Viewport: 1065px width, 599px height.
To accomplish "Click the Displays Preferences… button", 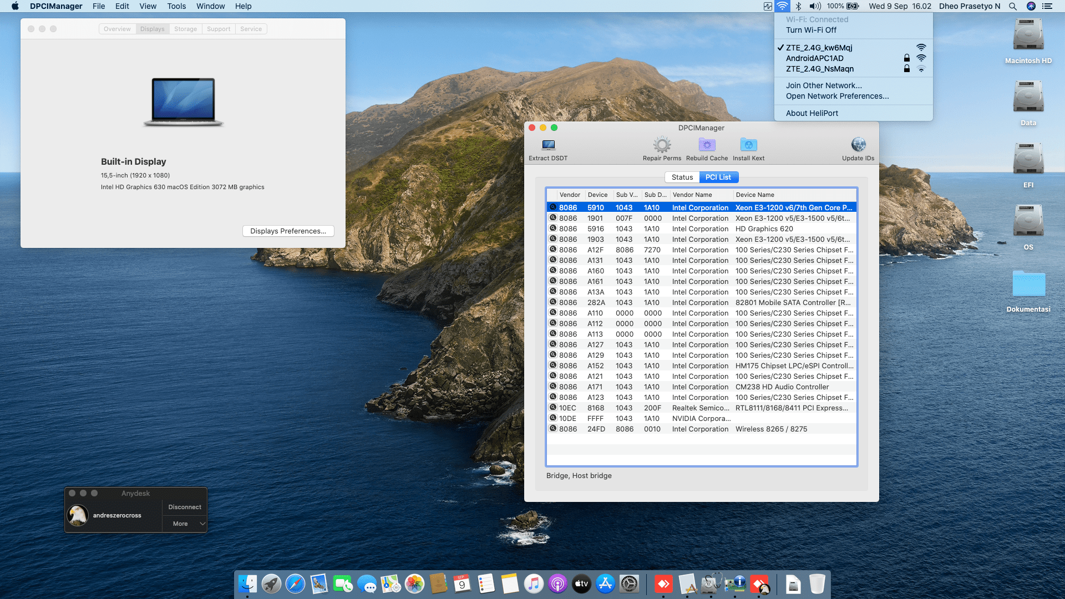I will coord(288,231).
